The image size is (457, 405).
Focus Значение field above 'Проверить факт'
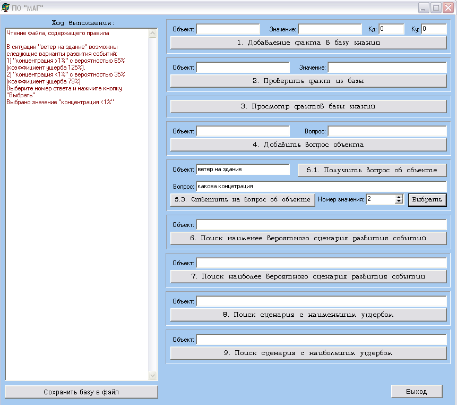[x=387, y=67]
